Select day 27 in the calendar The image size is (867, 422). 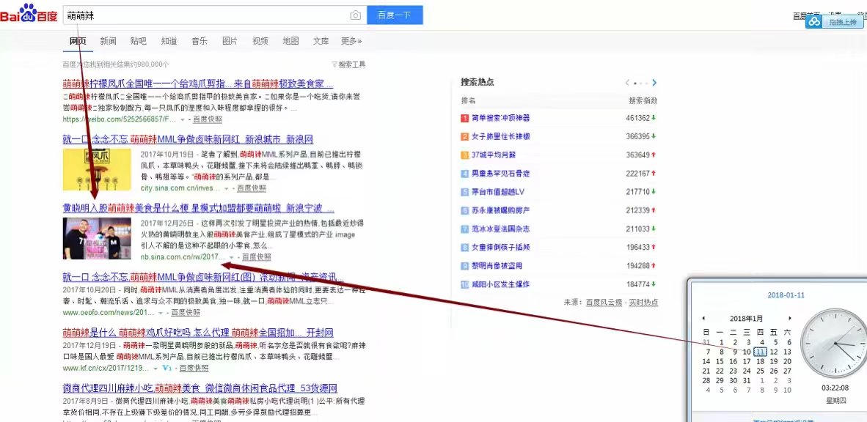tap(787, 371)
